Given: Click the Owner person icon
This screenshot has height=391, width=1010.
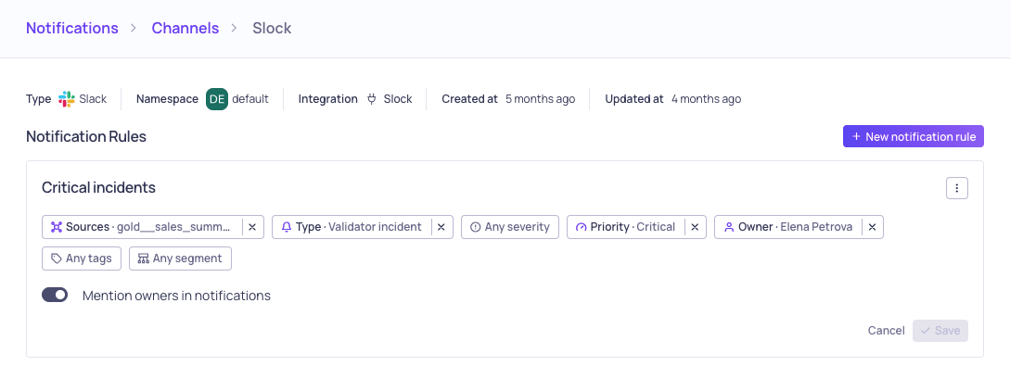Looking at the screenshot, I should point(729,227).
